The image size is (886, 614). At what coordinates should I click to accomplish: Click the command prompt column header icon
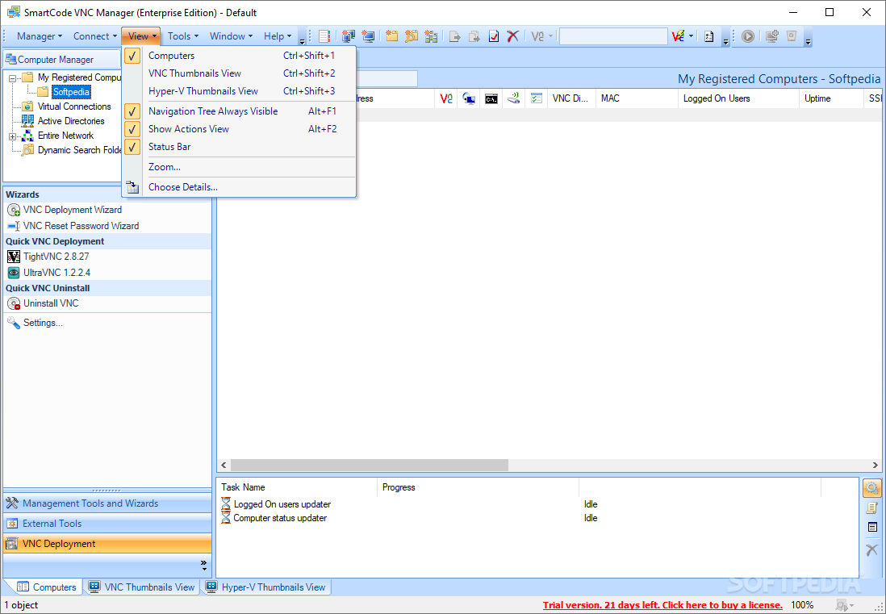(x=491, y=98)
